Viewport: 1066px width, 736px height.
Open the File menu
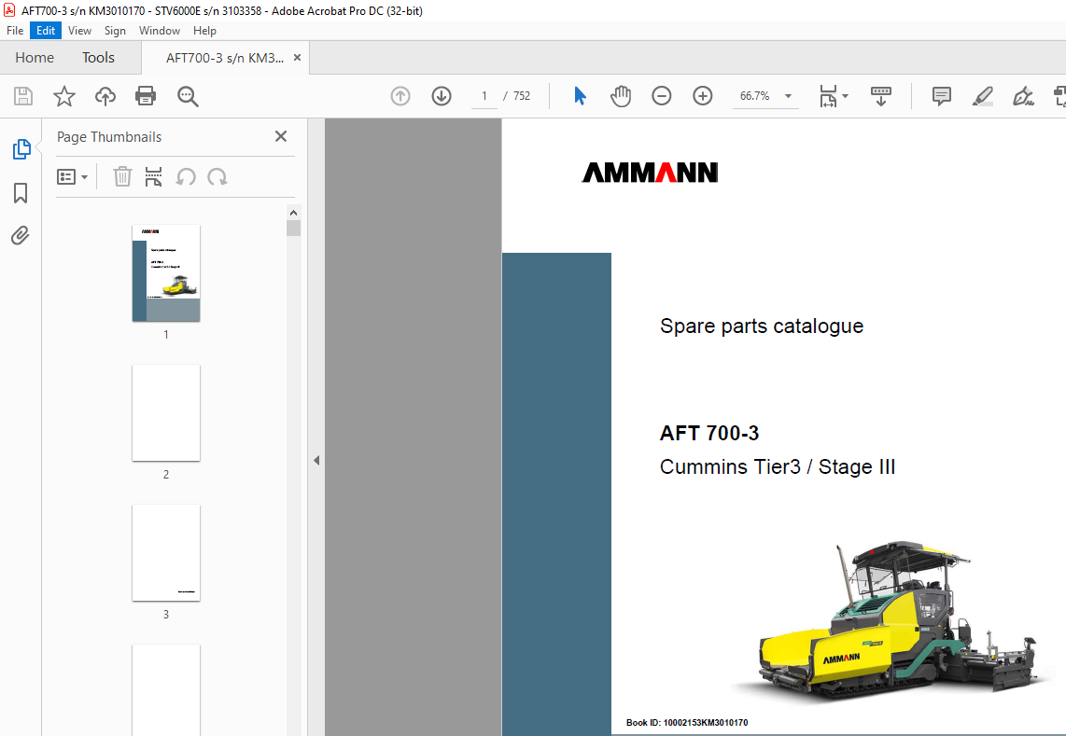pos(15,31)
